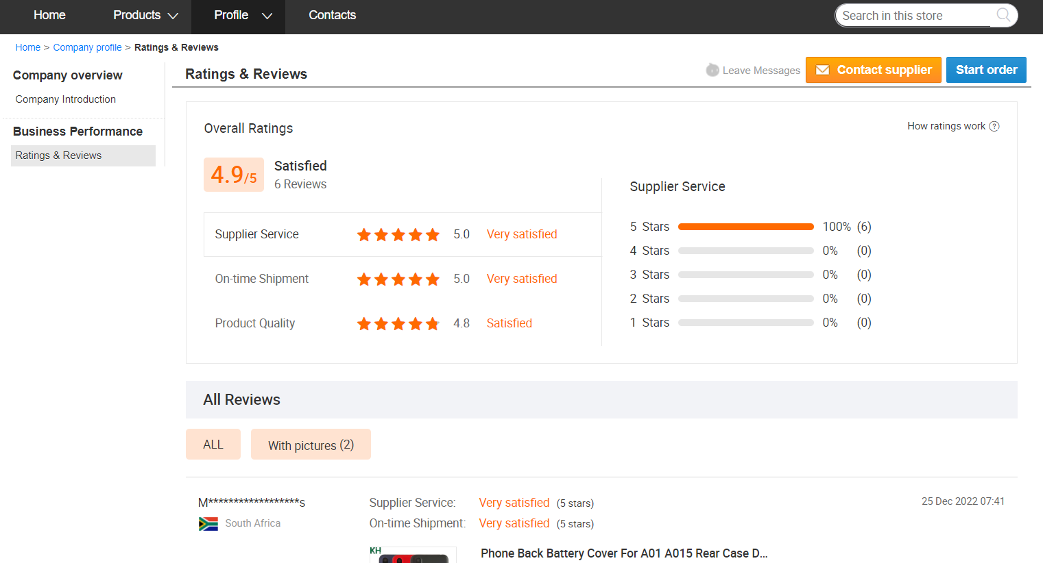
Task: Click the Supplier Service star rating
Action: tap(398, 235)
